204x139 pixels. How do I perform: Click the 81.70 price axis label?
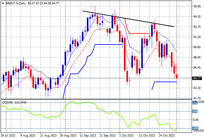click(197, 98)
